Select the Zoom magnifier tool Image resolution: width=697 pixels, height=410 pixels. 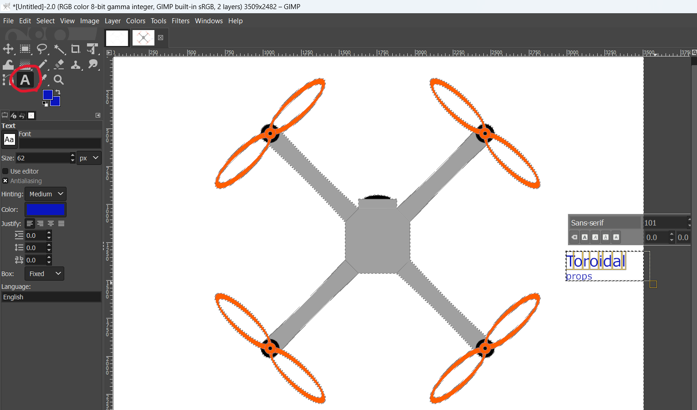click(x=59, y=80)
